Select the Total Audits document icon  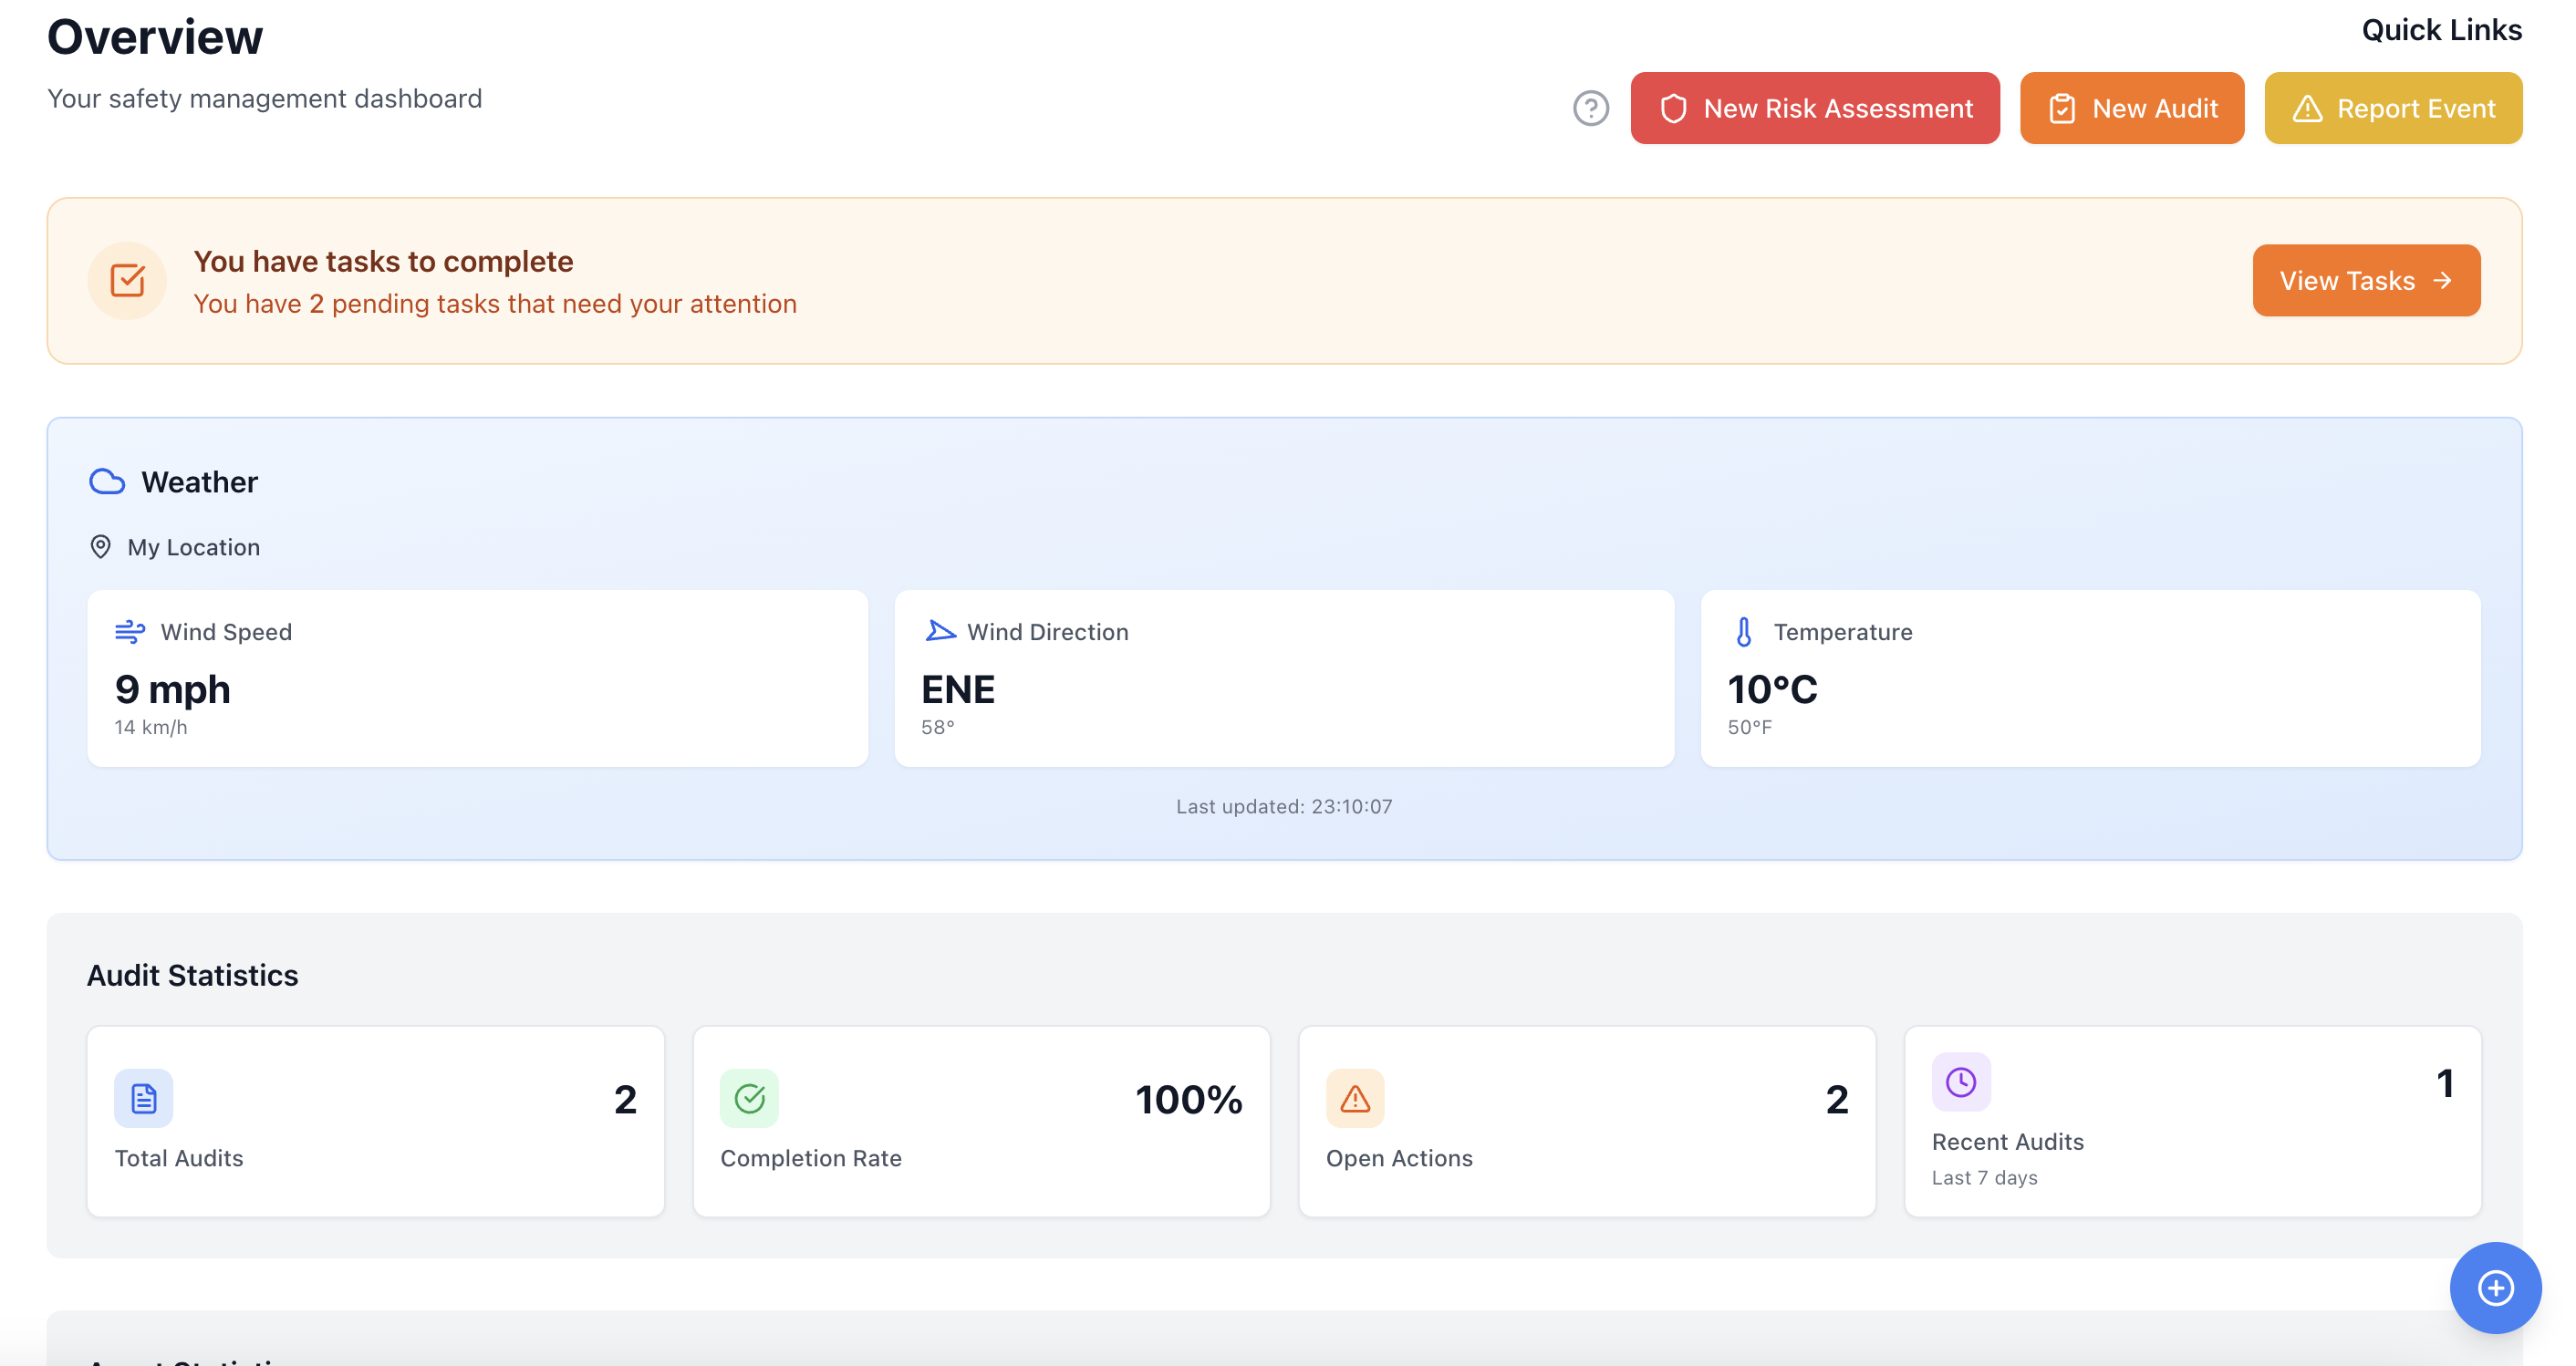coord(143,1097)
